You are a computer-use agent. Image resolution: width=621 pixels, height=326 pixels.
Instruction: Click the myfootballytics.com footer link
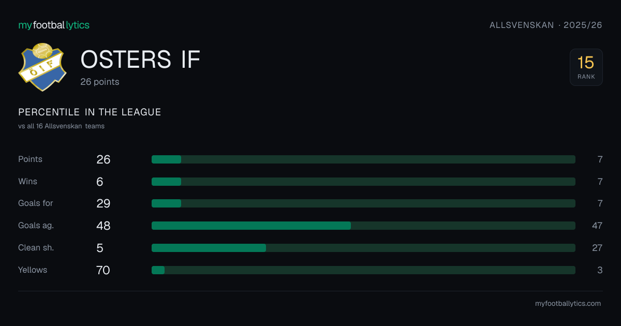[568, 304]
